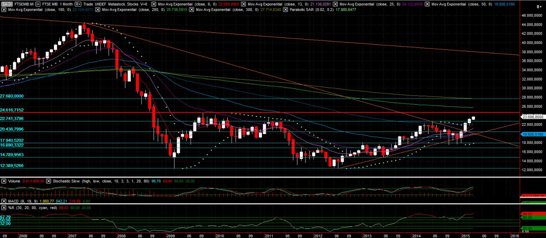Remove the Mov Avg Exponential 300-period indicator
This screenshot has width=546, height=238.
[191, 9]
